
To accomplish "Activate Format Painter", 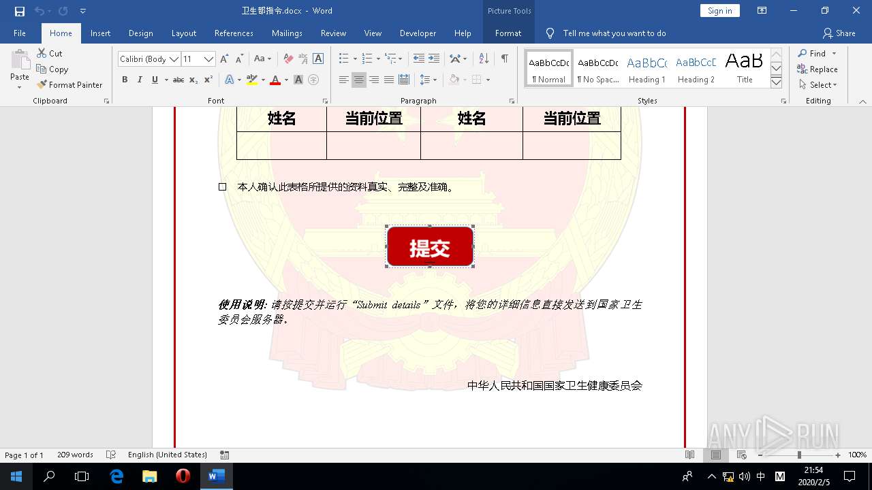I will point(69,84).
